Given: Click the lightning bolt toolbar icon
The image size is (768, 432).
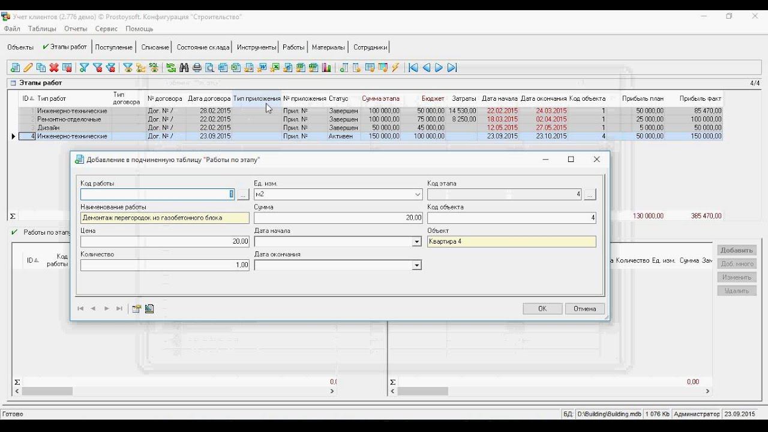Looking at the screenshot, I should (x=395, y=68).
